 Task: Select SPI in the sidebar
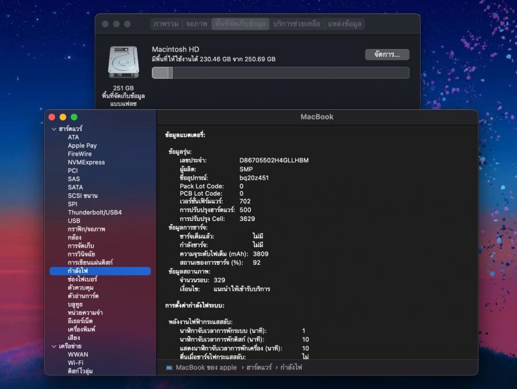(x=72, y=204)
